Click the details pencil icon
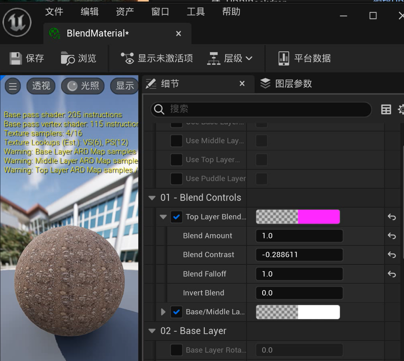404x361 pixels. [x=151, y=84]
